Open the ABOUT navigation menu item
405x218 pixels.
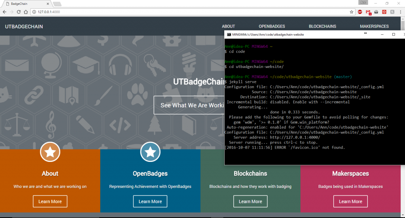click(x=228, y=26)
